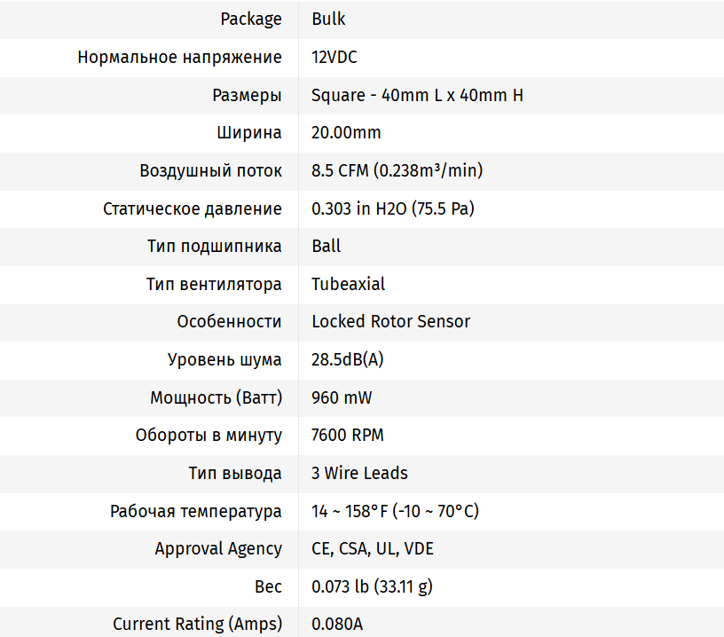This screenshot has height=637, width=724.
Task: Click the '20.00mm' width value
Action: (346, 133)
